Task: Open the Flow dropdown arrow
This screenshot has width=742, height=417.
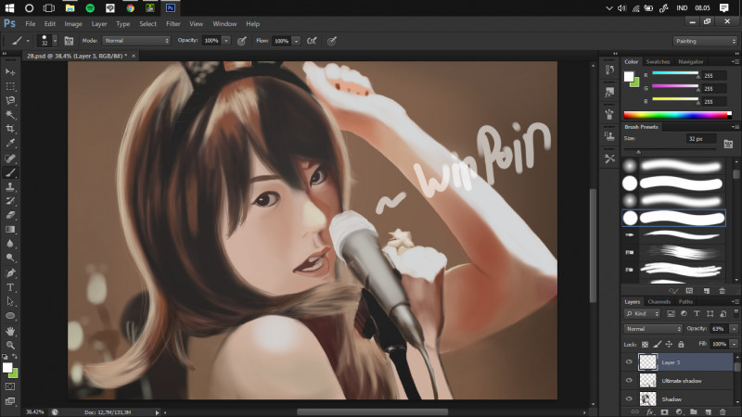Action: click(x=296, y=41)
